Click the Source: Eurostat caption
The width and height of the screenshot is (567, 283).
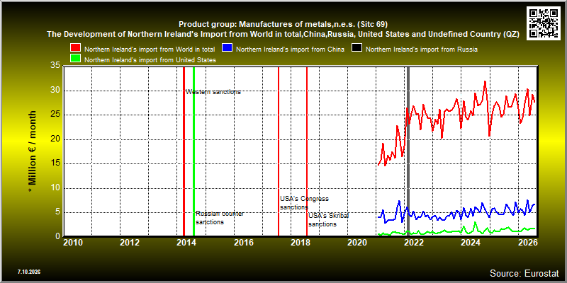tap(524, 273)
